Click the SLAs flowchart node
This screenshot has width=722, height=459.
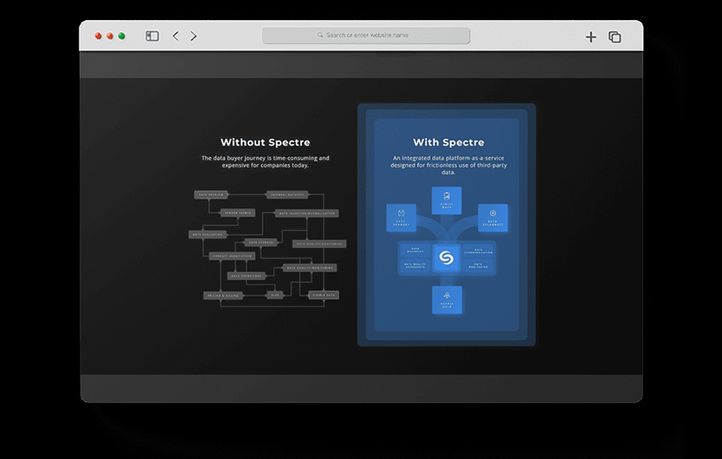click(x=275, y=296)
